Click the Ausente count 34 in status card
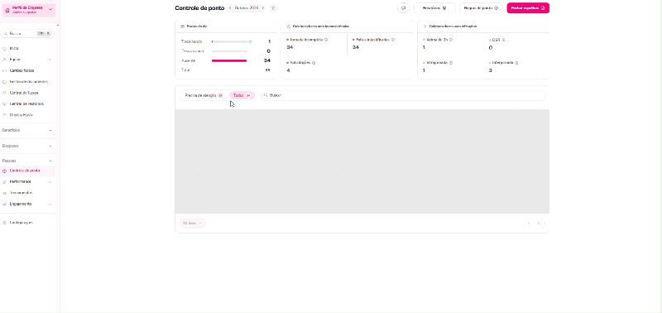662x313 pixels. point(266,60)
